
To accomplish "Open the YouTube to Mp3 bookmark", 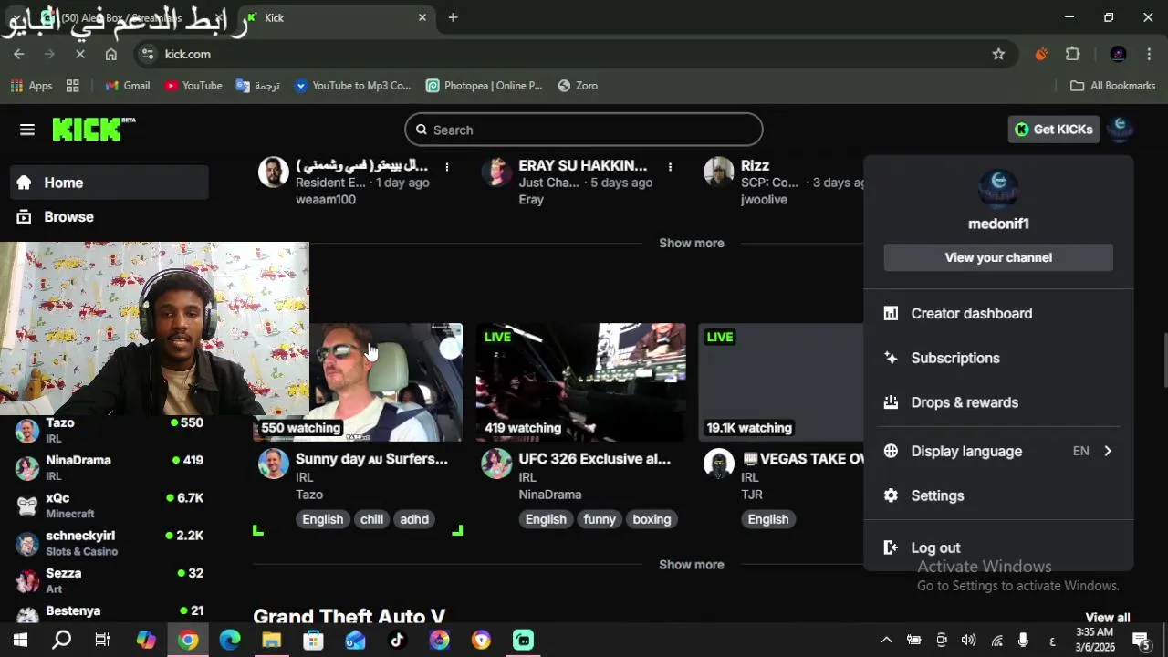I will [x=352, y=86].
